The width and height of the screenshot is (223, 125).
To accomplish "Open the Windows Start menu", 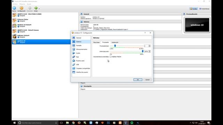I will pos(14,123).
